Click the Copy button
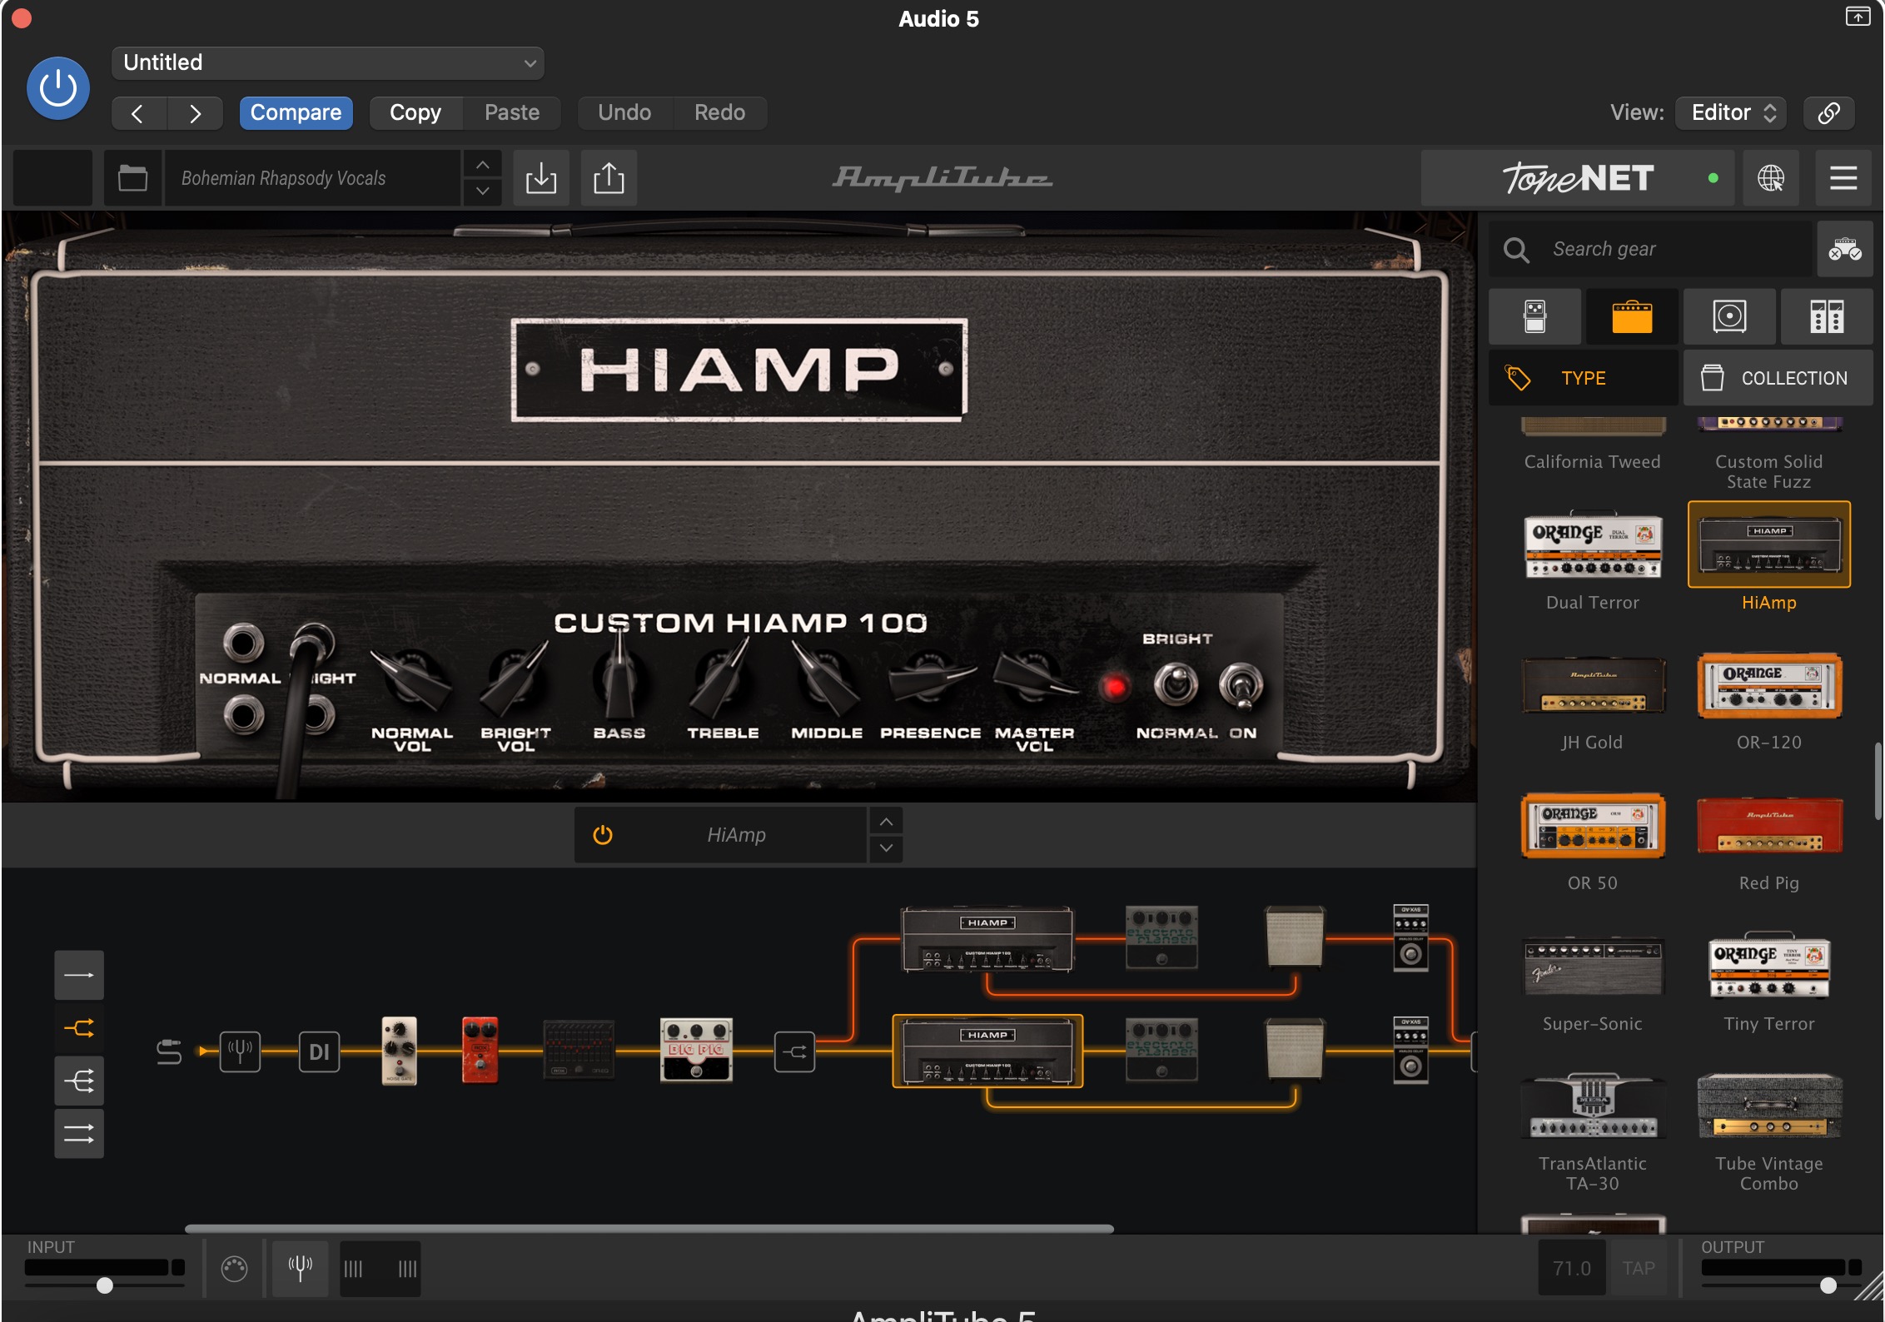 pos(415,113)
